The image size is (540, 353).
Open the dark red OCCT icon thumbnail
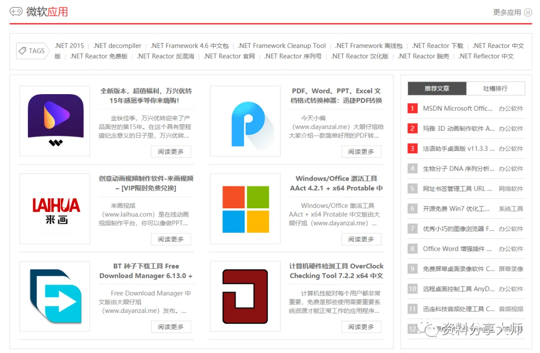245,296
